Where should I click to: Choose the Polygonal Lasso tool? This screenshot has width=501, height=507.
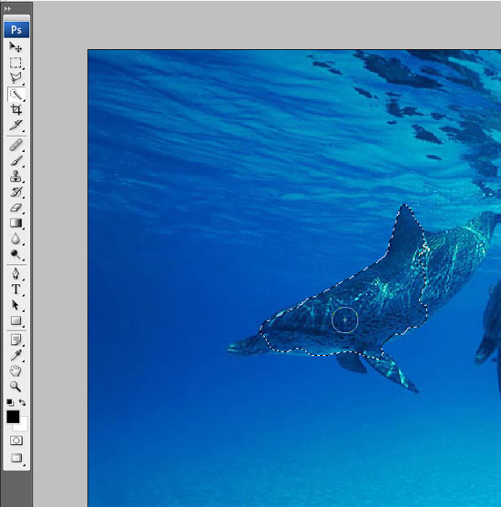point(15,78)
